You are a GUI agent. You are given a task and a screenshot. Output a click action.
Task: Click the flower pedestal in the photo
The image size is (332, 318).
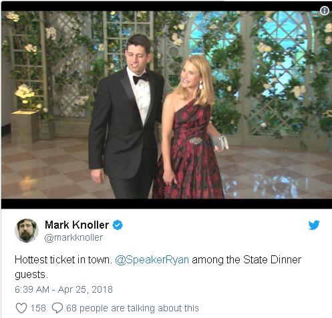coord(25,127)
